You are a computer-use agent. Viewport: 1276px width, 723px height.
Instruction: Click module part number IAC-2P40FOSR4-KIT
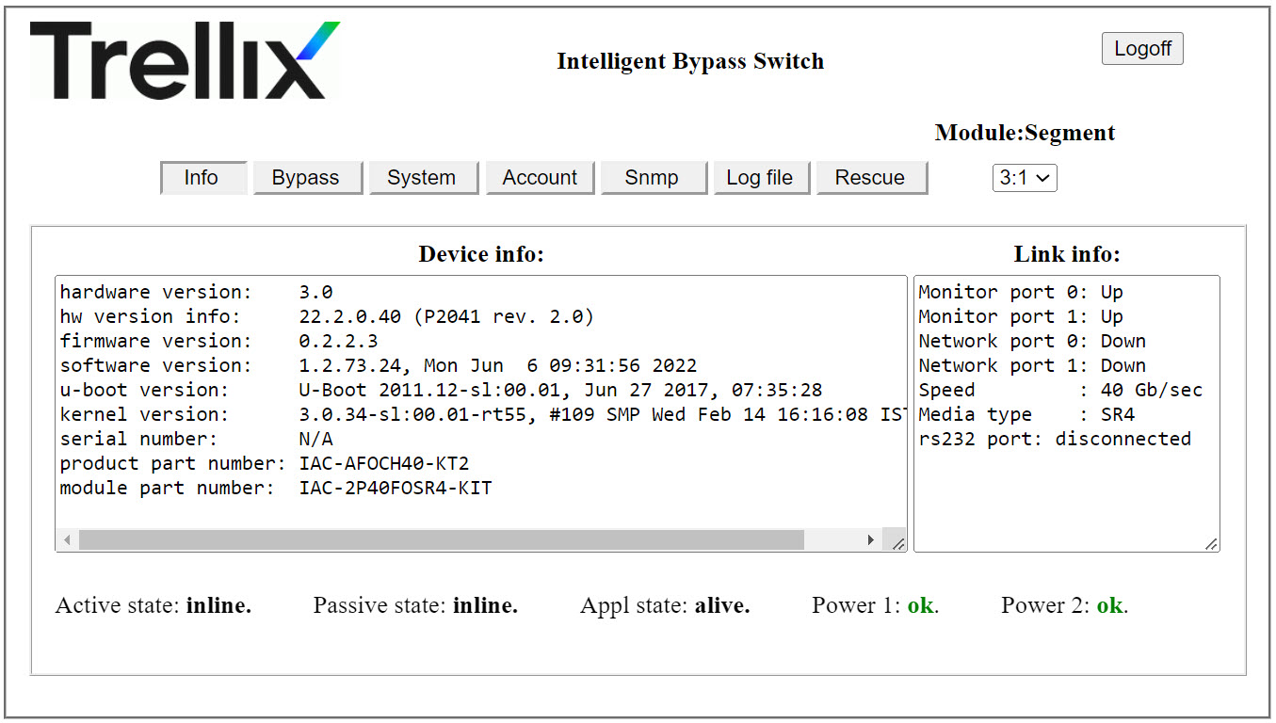tap(276, 488)
